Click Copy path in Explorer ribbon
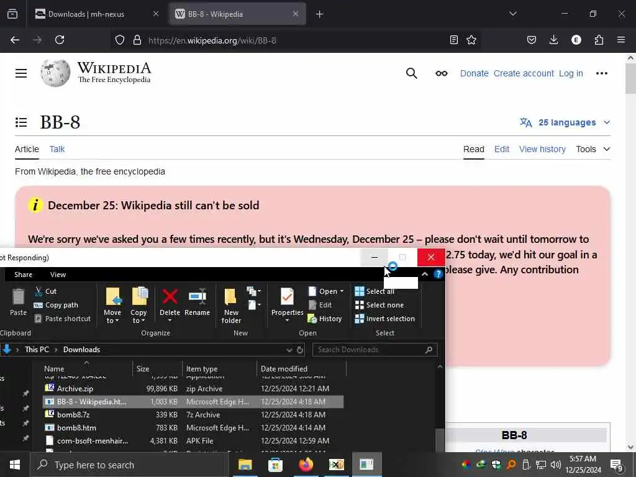Screen dimensions: 636x477 (x=56, y=305)
